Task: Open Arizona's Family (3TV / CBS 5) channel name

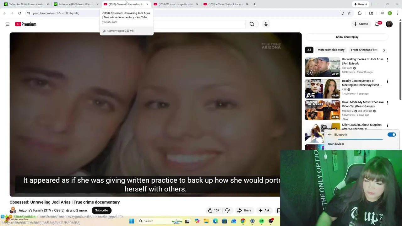Action: [x=41, y=211]
